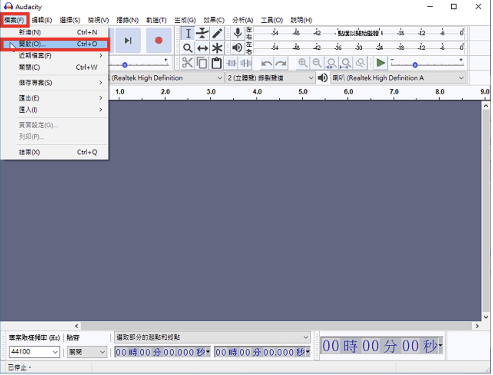Click the output device speaker icon

click(x=323, y=78)
